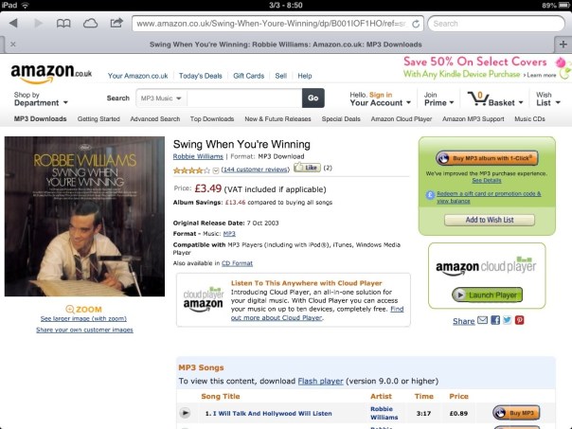572x429 pixels.
Task: Open Top Downloads in MP3 navigation
Action: click(212, 119)
